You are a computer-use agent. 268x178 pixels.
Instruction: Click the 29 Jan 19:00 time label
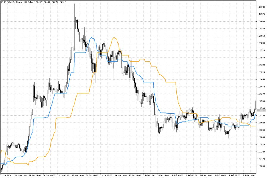click(121, 175)
